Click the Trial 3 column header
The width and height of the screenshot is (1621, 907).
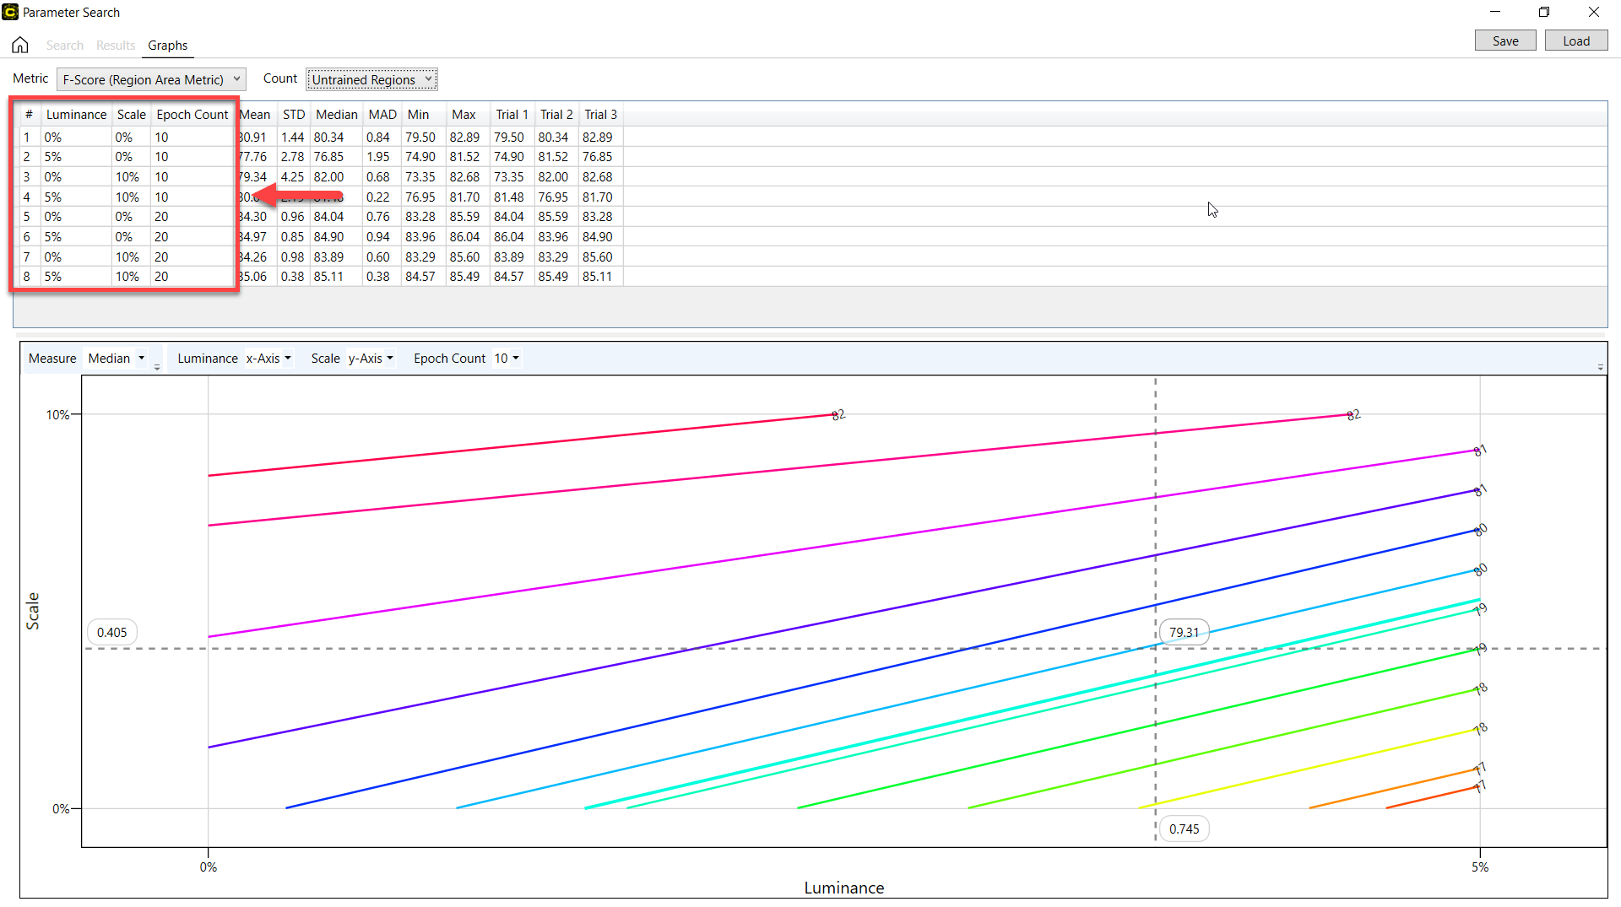600,115
